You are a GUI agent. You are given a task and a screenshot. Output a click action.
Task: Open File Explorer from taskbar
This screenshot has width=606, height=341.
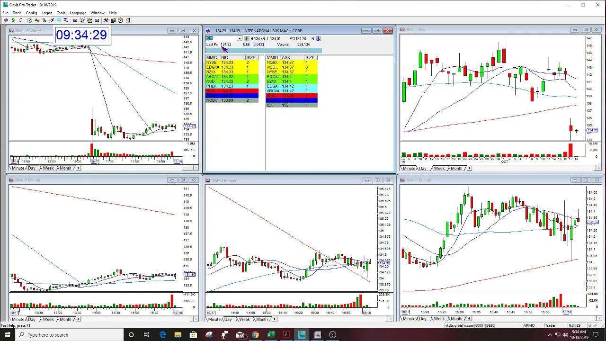pos(178,335)
